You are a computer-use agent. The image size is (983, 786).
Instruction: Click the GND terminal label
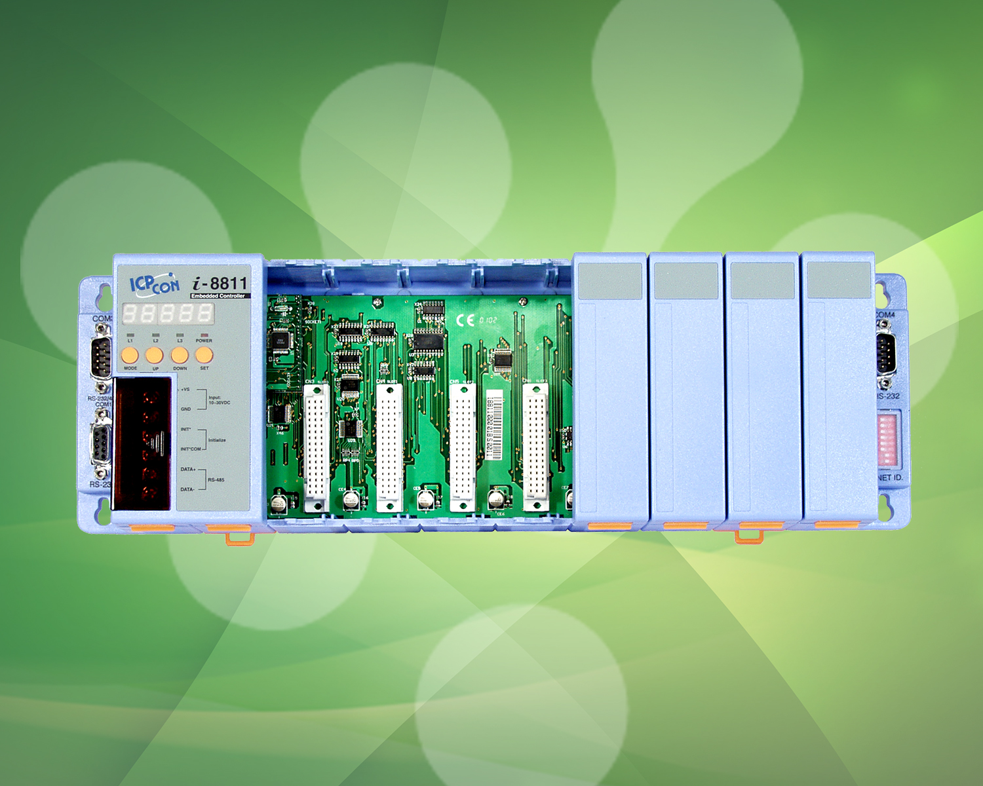pos(185,409)
